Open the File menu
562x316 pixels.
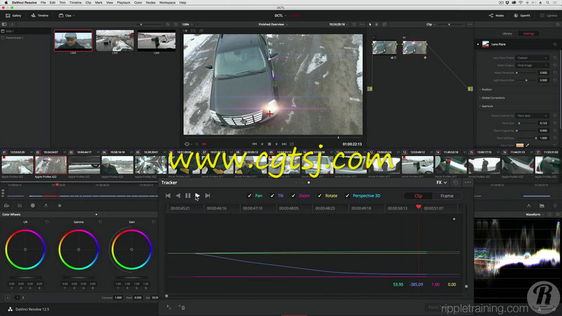point(43,3)
